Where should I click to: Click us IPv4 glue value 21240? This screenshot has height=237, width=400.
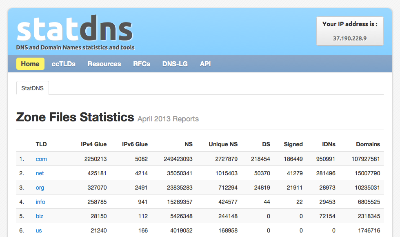point(99,230)
